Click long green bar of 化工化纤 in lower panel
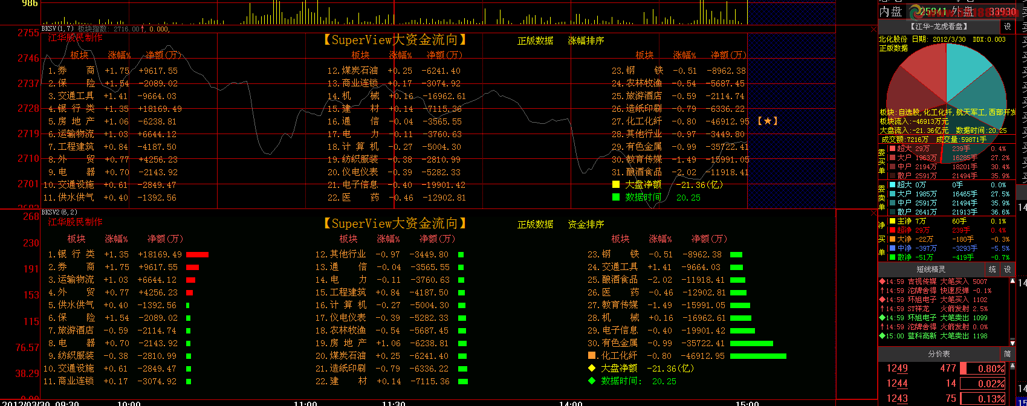The image size is (1027, 406). (x=758, y=356)
